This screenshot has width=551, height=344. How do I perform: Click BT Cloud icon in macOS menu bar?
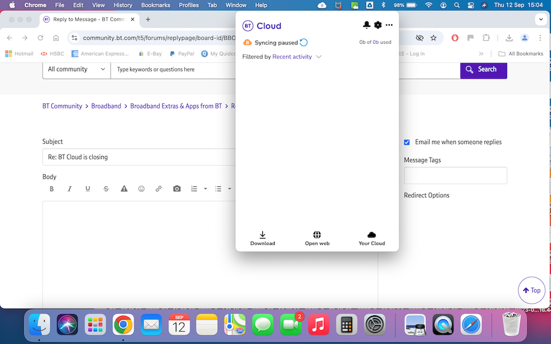322,5
